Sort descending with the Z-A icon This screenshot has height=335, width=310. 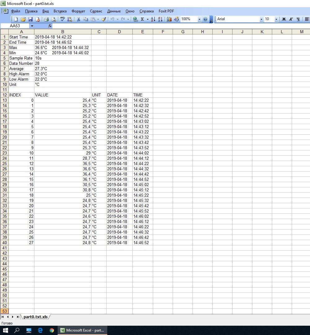[160, 19]
